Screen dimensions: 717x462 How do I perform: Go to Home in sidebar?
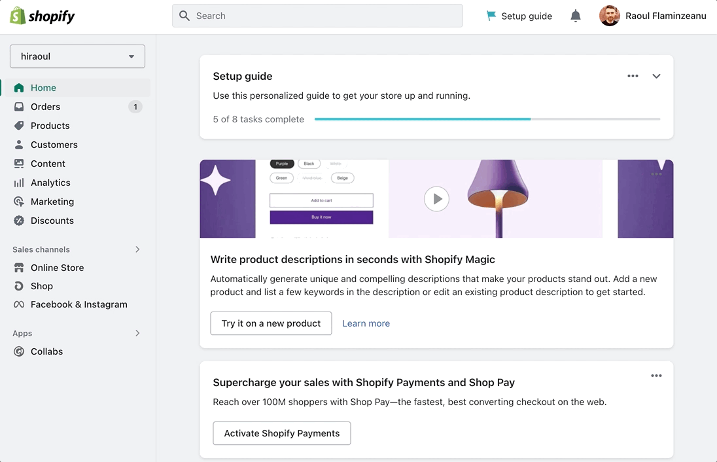[x=77, y=88]
